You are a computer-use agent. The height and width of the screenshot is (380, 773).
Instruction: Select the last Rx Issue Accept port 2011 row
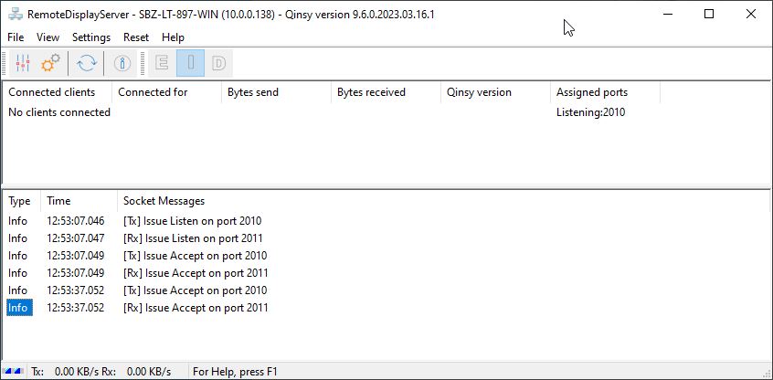195,308
